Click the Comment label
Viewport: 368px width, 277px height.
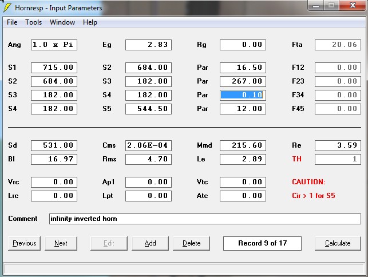click(23, 219)
